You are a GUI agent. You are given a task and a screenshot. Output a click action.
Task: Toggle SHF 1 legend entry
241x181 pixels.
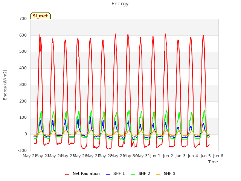[x=115, y=173]
